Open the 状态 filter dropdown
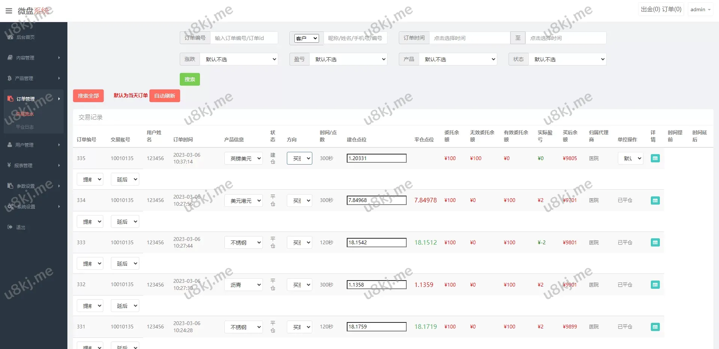The width and height of the screenshot is (719, 349). (x=567, y=59)
